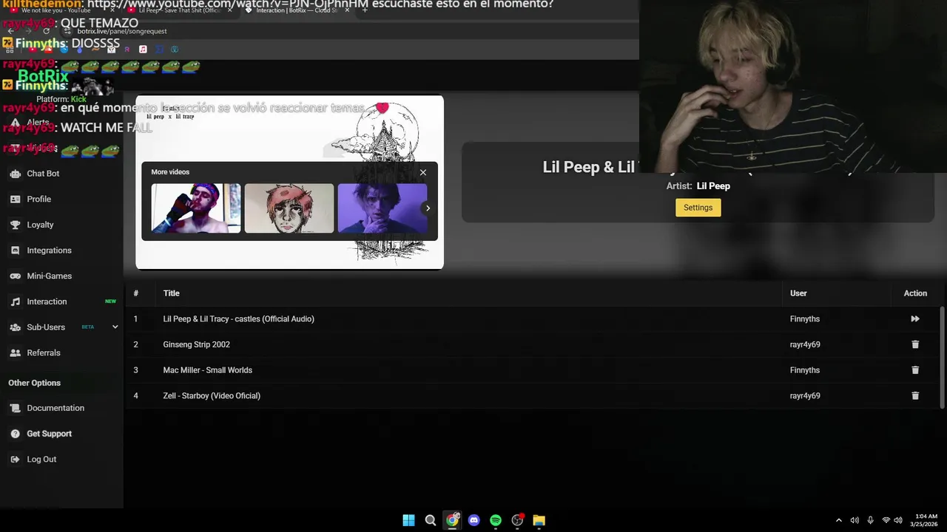Image resolution: width=947 pixels, height=532 pixels.
Task: Click the song queue vertical scrollbar
Action: [x=942, y=357]
